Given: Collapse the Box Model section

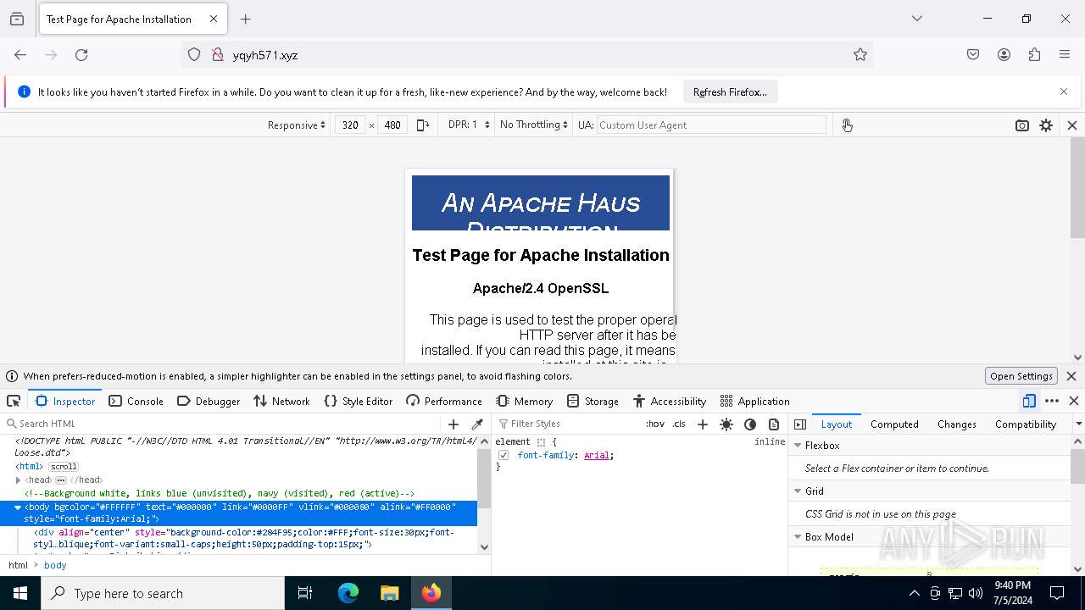Looking at the screenshot, I should tap(798, 537).
